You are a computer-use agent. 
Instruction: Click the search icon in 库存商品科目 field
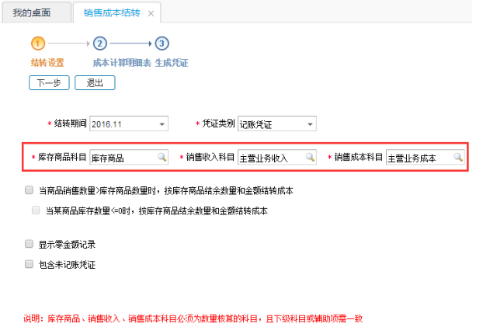162,157
